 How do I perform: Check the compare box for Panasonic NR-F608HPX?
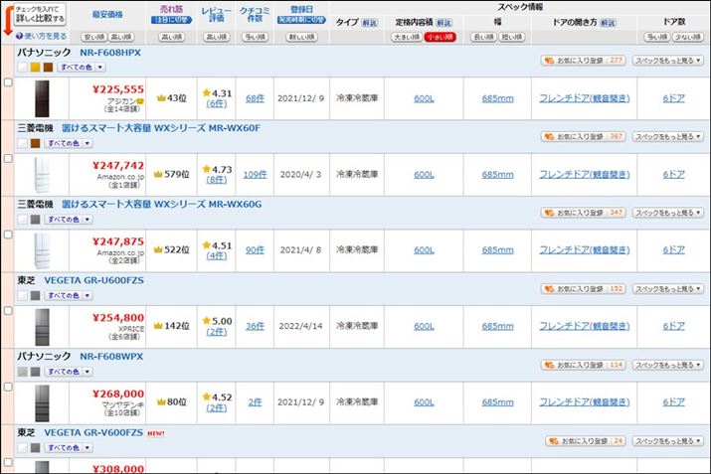click(x=9, y=82)
